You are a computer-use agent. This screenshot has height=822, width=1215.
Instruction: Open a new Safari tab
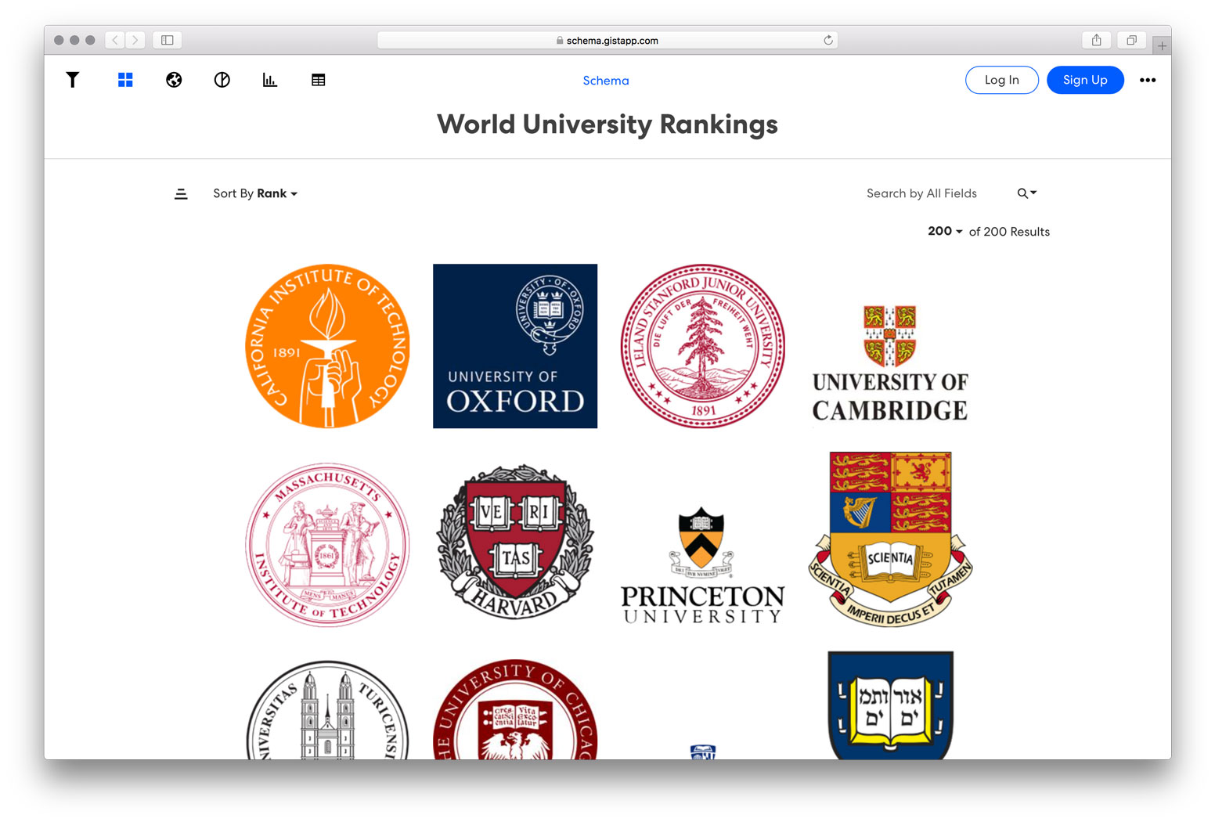click(1162, 46)
